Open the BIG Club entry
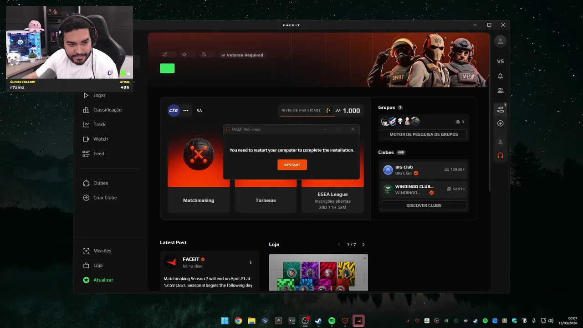583x328 pixels. click(x=424, y=170)
